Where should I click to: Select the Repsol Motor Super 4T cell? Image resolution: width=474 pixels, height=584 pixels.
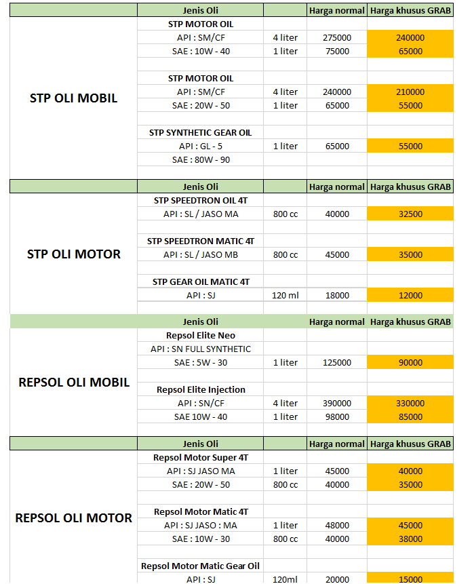pyautogui.click(x=200, y=457)
